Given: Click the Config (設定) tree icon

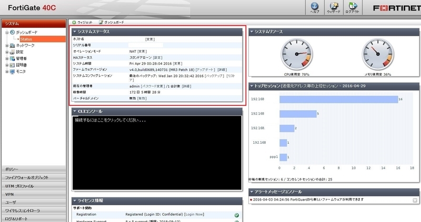Looking at the screenshot, I should pos(12,52).
